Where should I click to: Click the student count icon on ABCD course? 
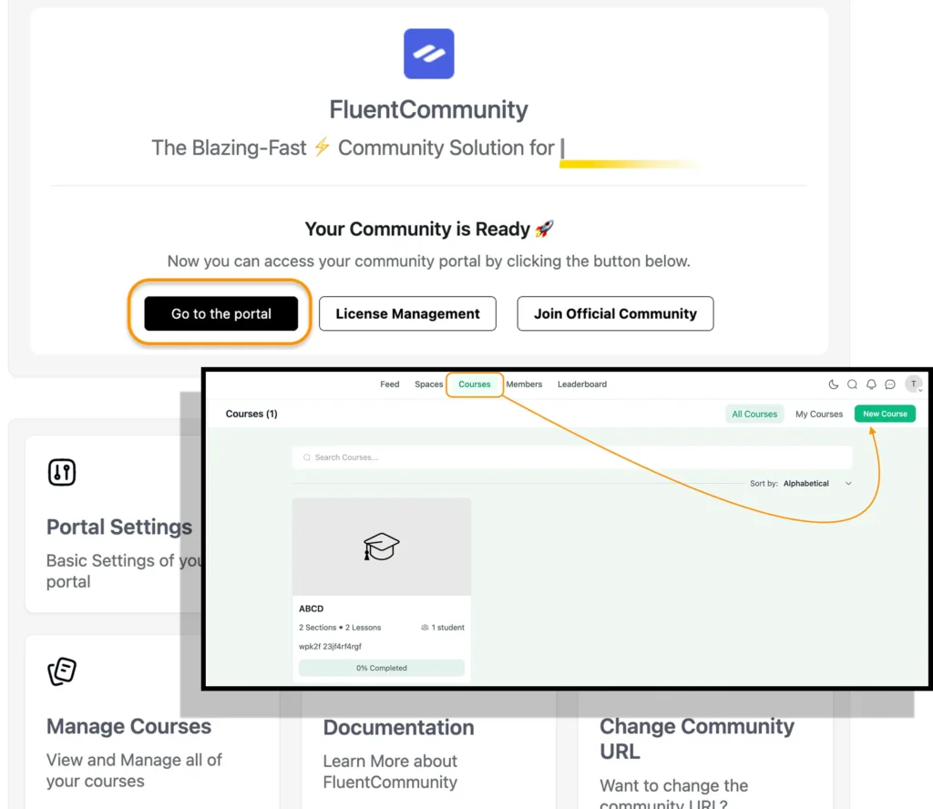425,628
